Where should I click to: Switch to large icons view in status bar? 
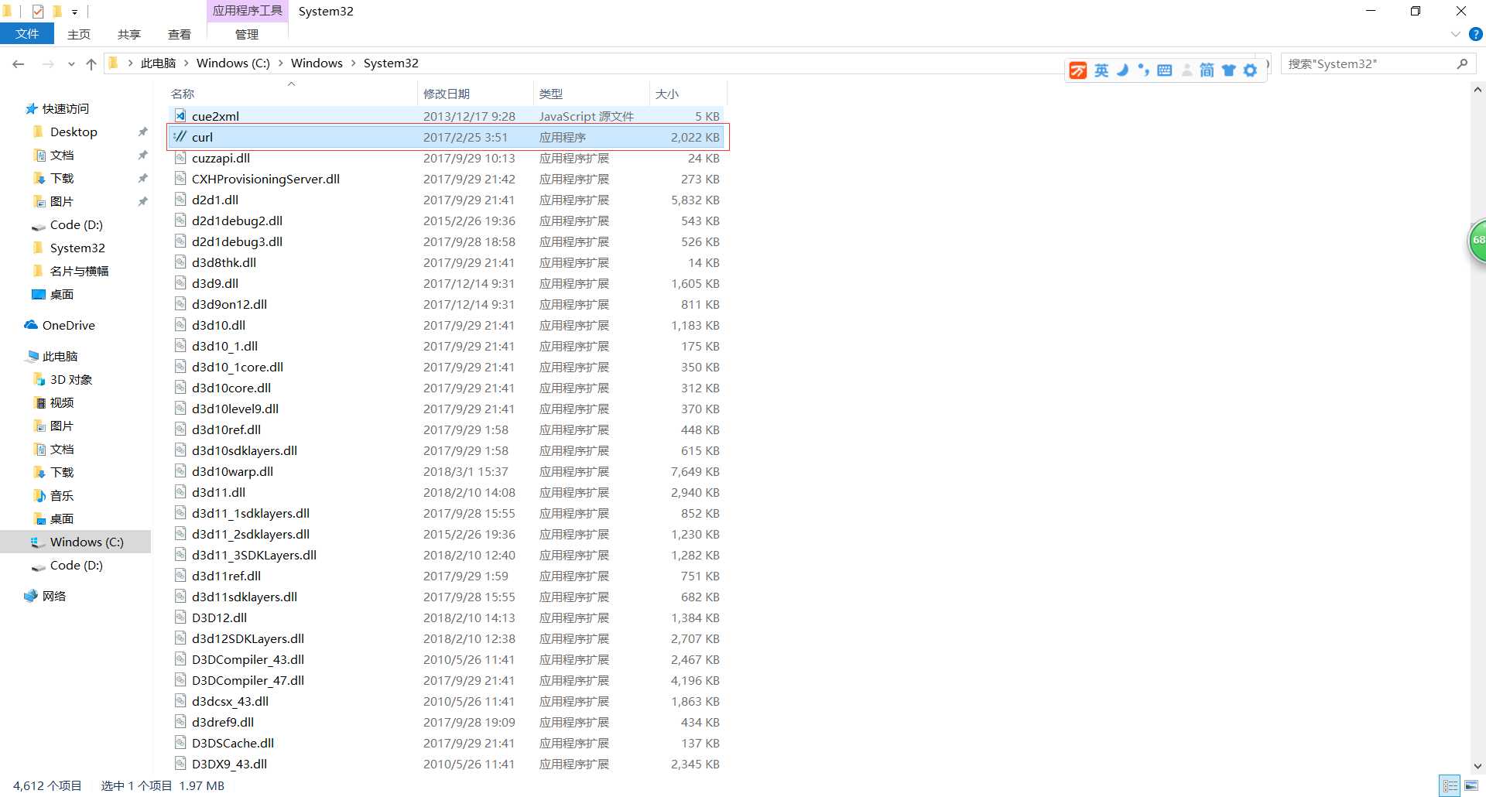tap(1471, 785)
